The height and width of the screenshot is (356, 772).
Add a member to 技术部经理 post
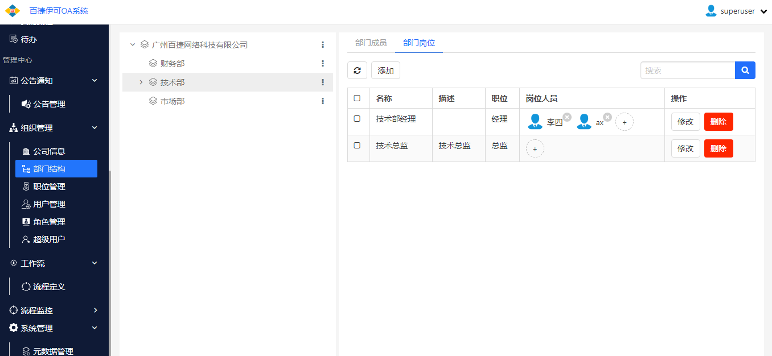tap(625, 122)
